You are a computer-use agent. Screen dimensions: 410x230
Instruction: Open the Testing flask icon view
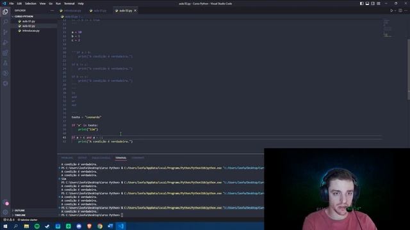pyautogui.click(x=5, y=63)
